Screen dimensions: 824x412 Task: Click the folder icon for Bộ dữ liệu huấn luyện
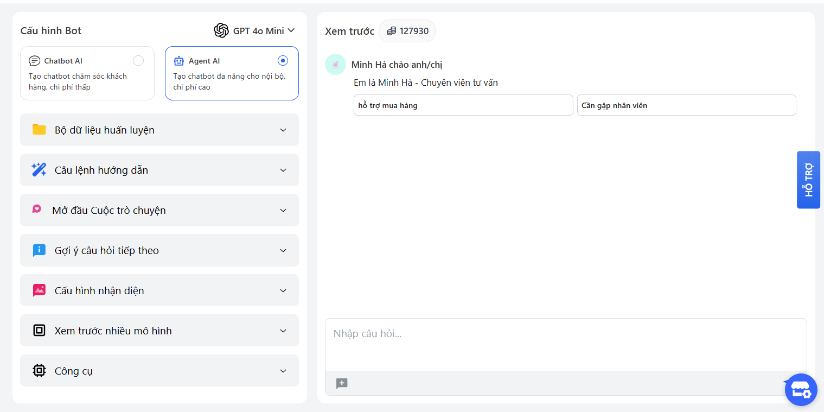click(39, 130)
